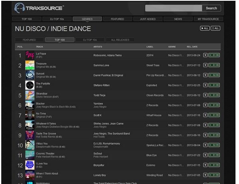Add When I Think About to cart
The height and width of the screenshot is (184, 239).
point(214,175)
